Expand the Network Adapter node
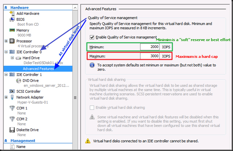 6,97
